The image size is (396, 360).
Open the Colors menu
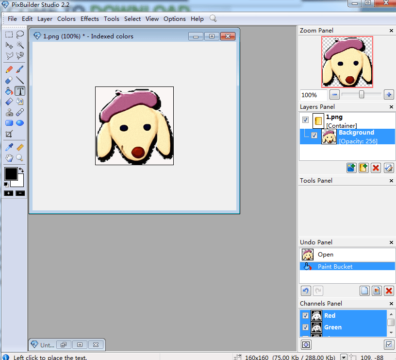(x=66, y=18)
